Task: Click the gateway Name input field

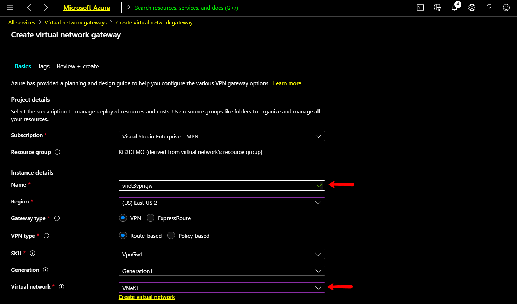Action: [222, 185]
